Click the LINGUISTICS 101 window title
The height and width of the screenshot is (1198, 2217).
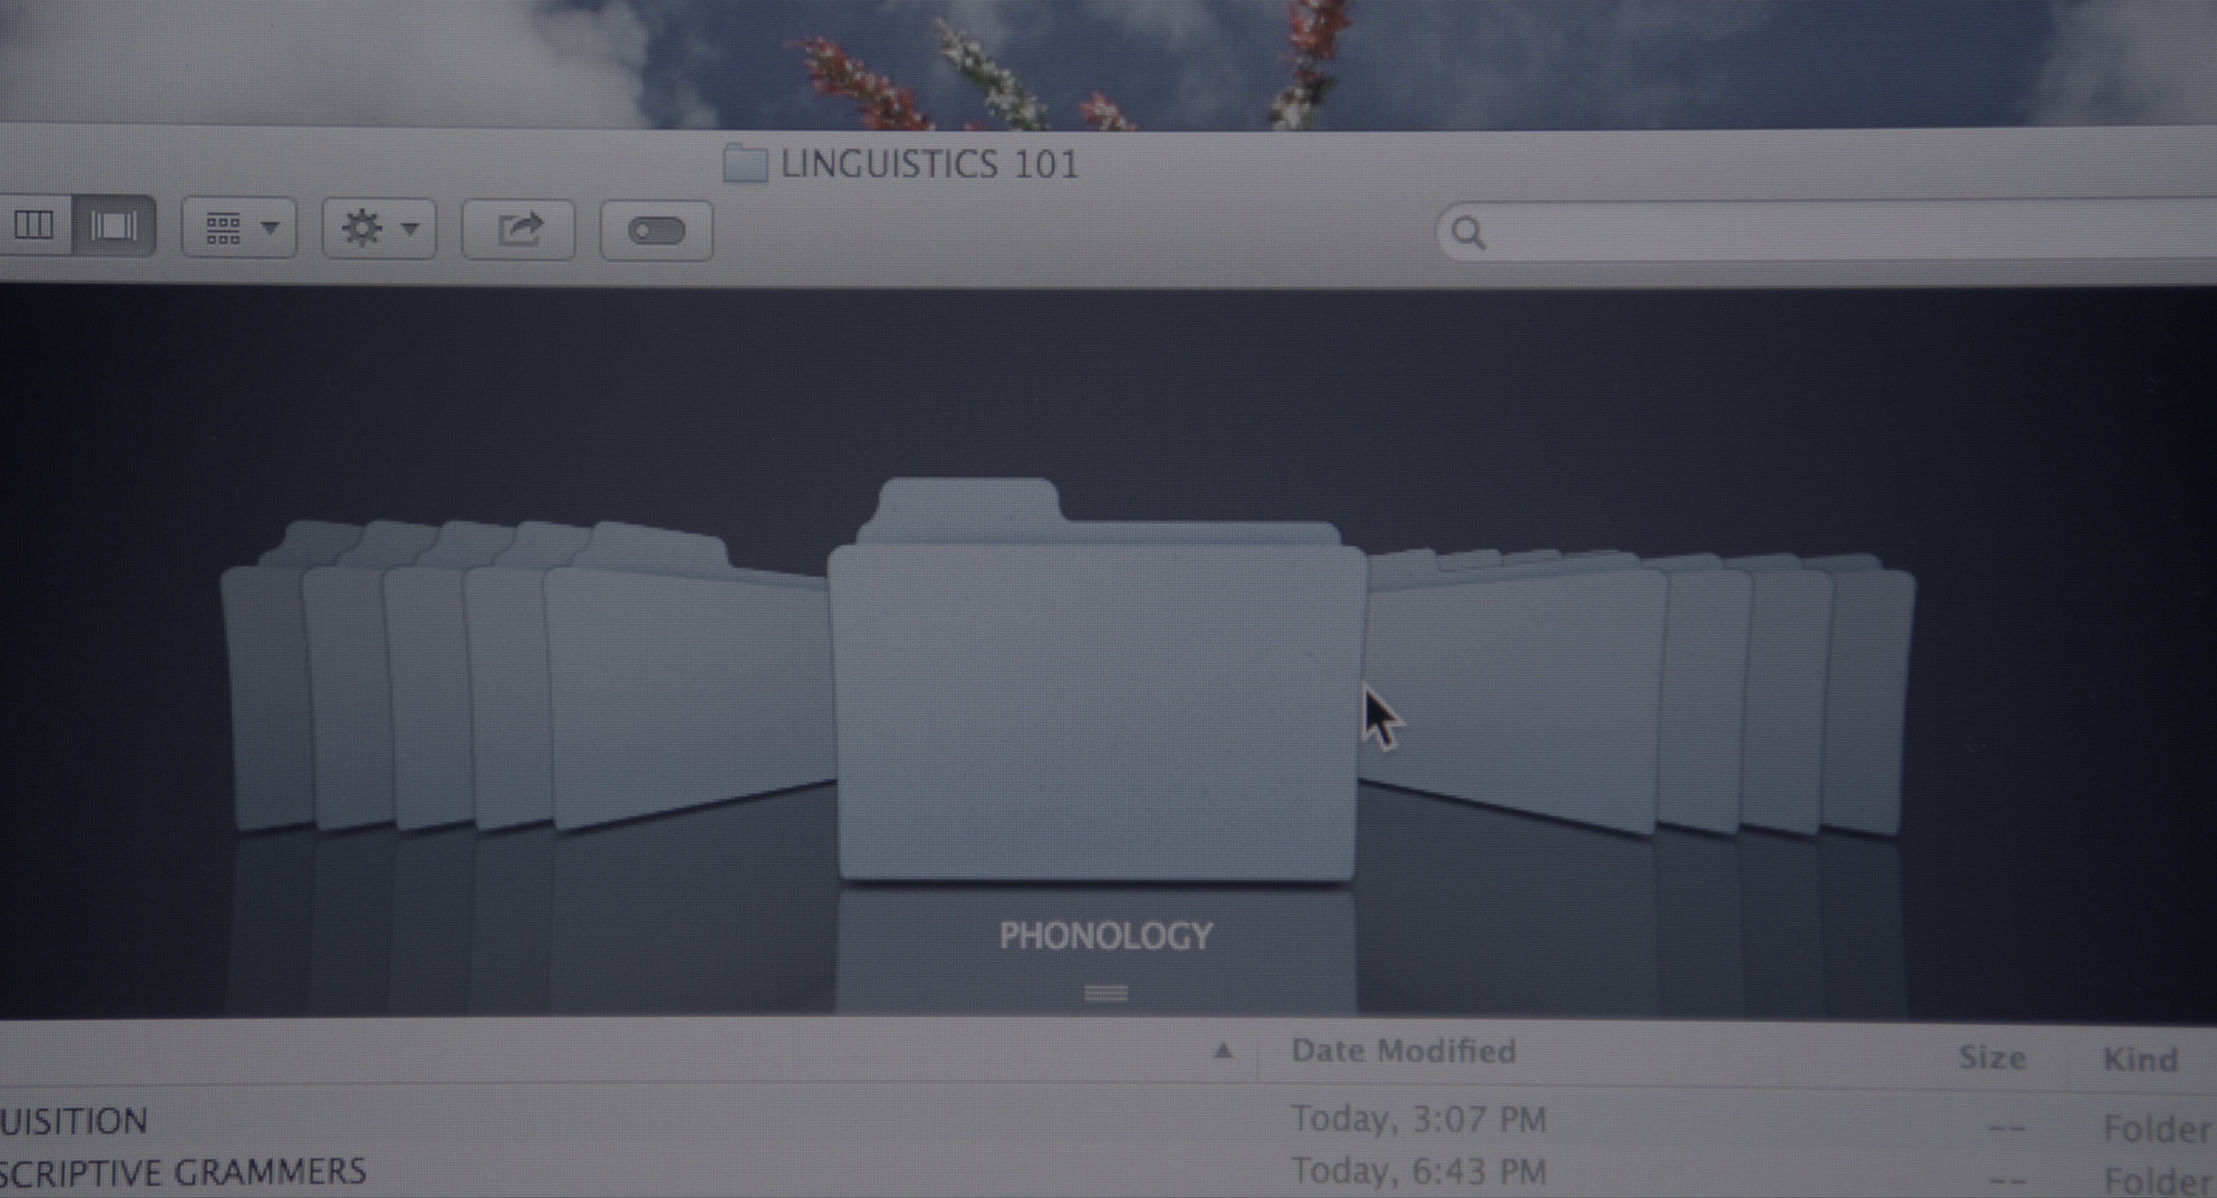click(930, 164)
